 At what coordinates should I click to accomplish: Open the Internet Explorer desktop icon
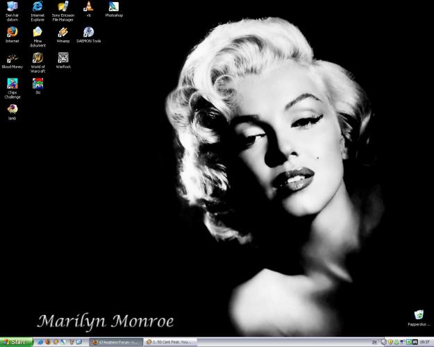point(37,8)
